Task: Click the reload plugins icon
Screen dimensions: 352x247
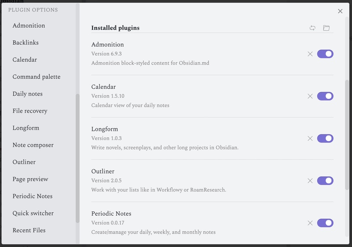Action: pyautogui.click(x=312, y=28)
